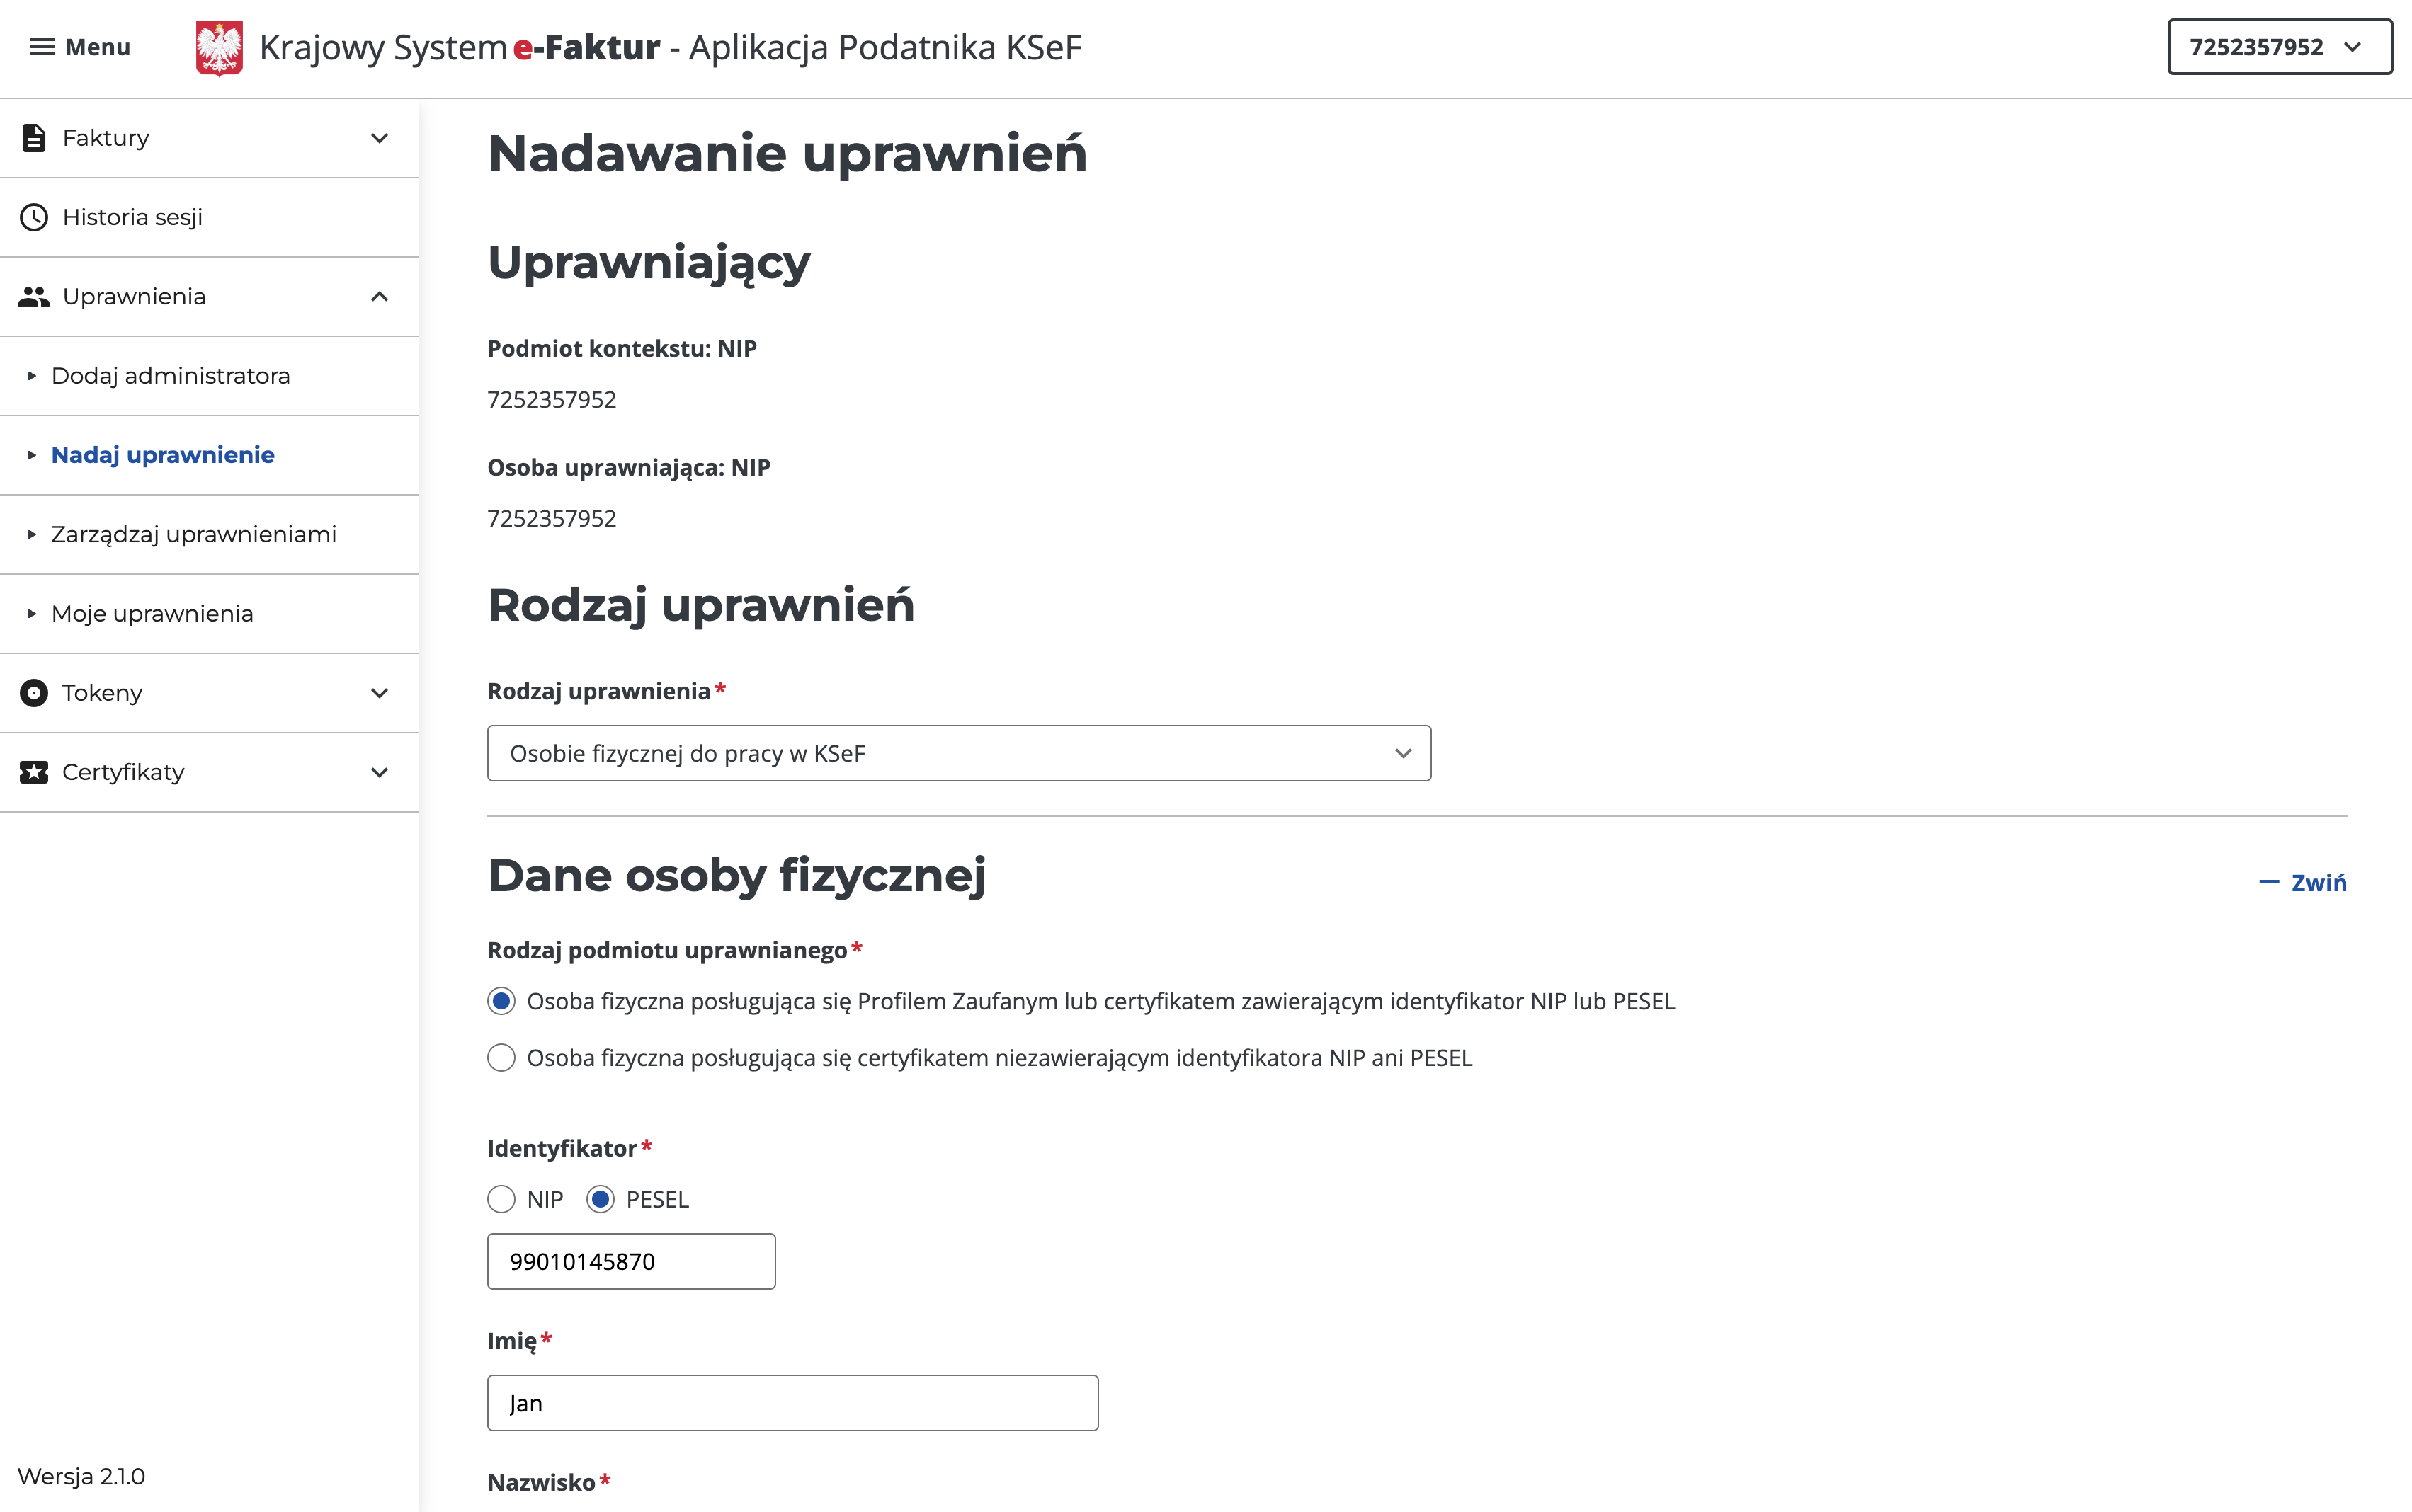Click the Polish eagle emblem logo

coord(219,45)
